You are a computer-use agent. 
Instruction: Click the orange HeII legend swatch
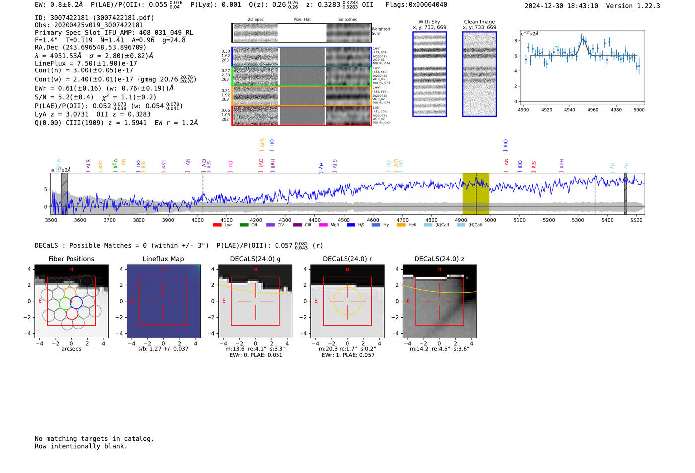click(401, 225)
